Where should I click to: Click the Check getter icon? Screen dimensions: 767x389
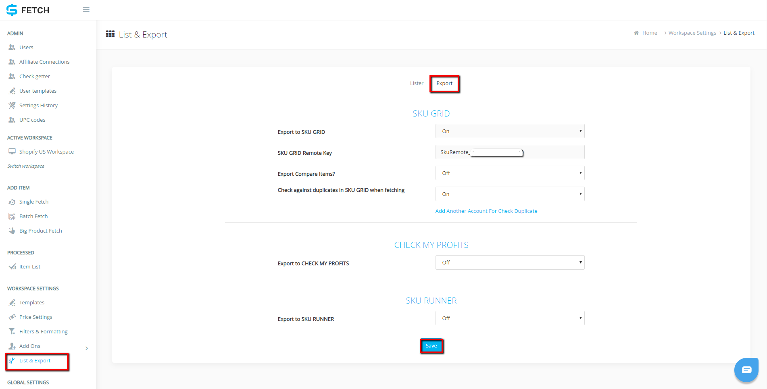click(x=12, y=76)
